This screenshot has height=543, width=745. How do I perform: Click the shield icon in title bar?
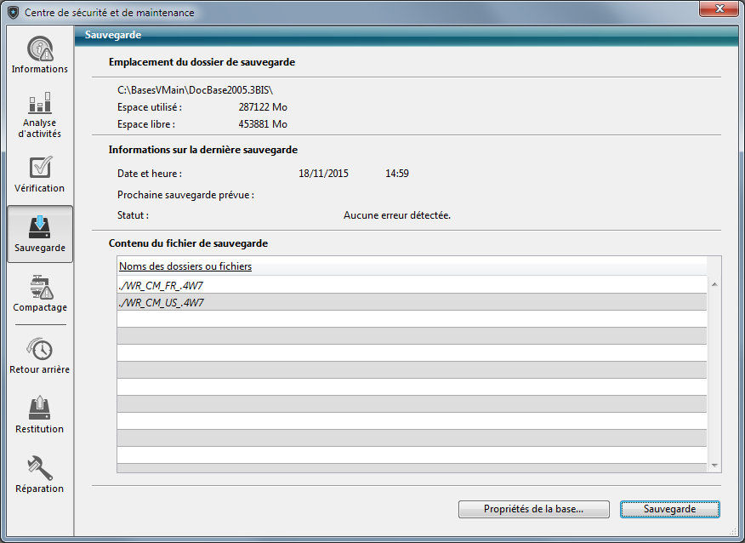pyautogui.click(x=13, y=13)
